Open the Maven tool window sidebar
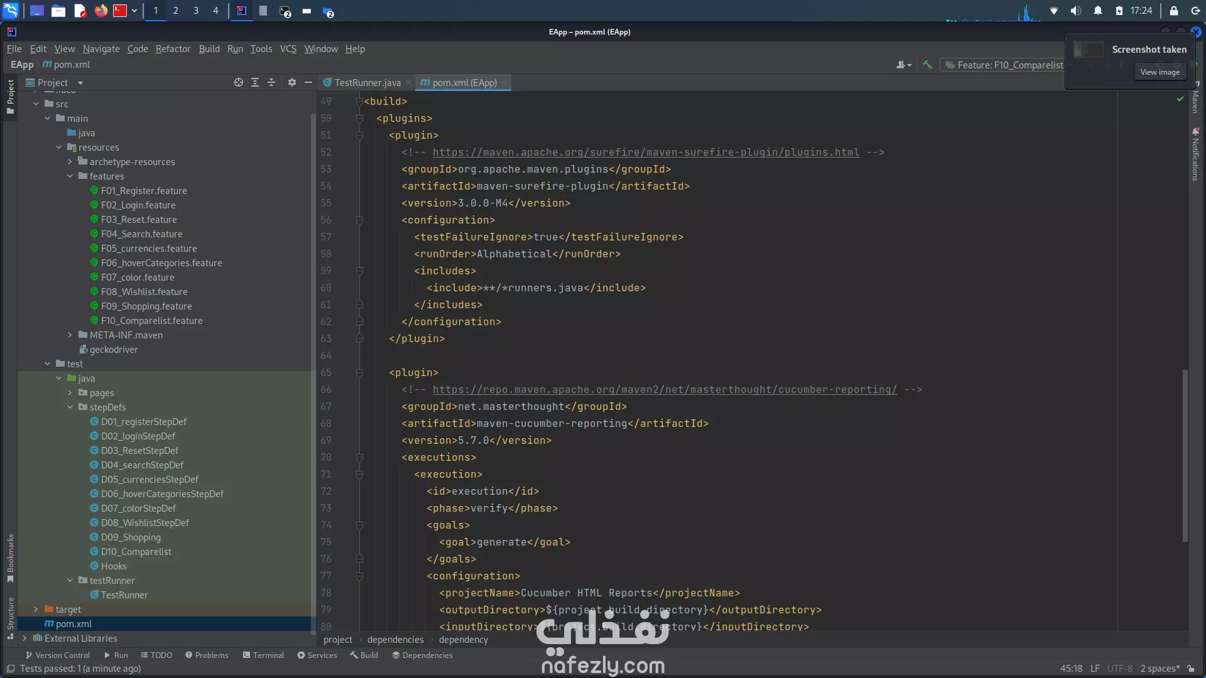This screenshot has height=678, width=1206. [1195, 100]
